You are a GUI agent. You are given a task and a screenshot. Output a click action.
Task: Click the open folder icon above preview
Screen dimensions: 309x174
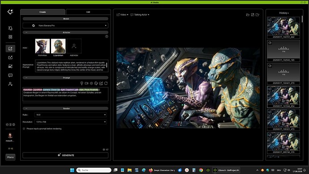point(248,15)
